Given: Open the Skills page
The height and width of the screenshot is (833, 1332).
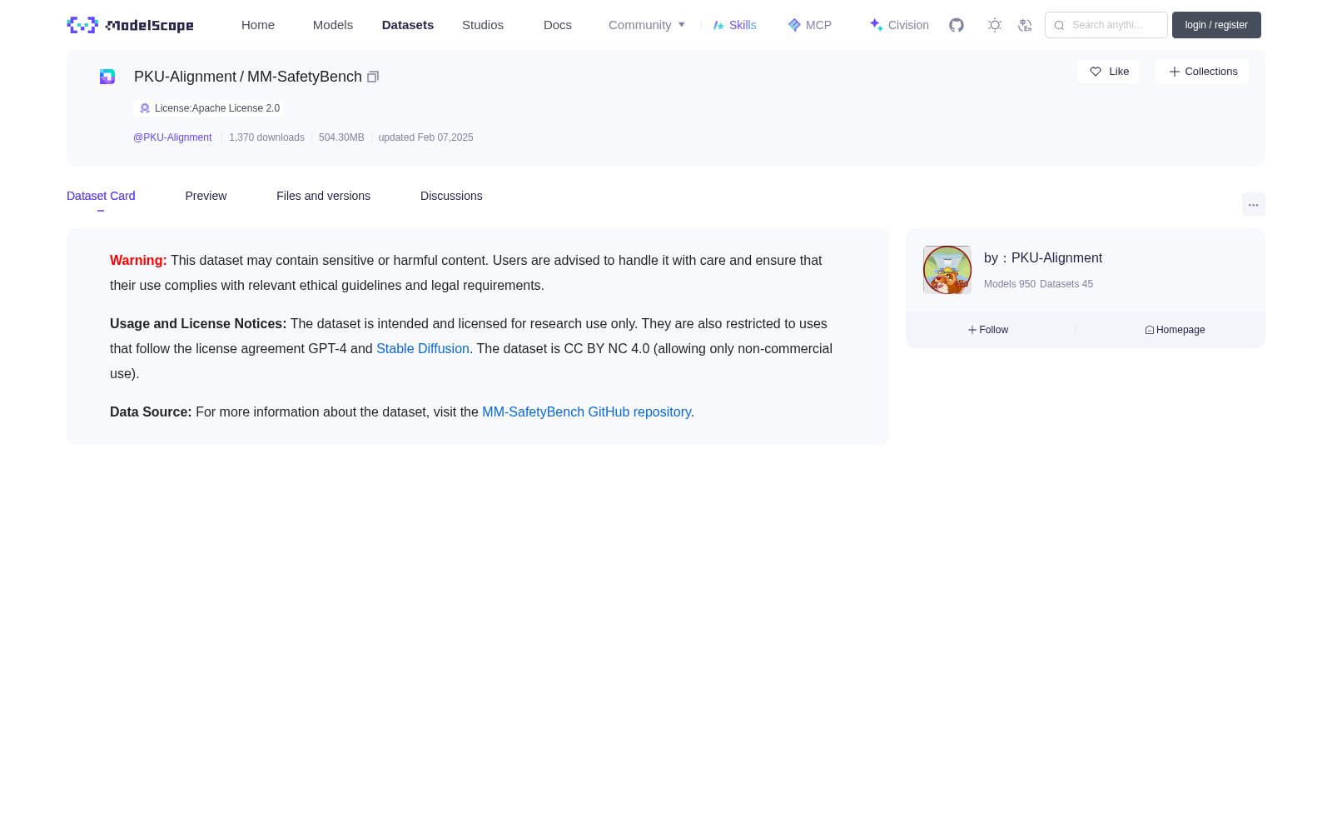Looking at the screenshot, I should (x=735, y=25).
